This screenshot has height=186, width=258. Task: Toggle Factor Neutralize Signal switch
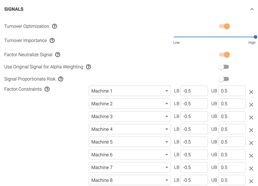click(224, 55)
